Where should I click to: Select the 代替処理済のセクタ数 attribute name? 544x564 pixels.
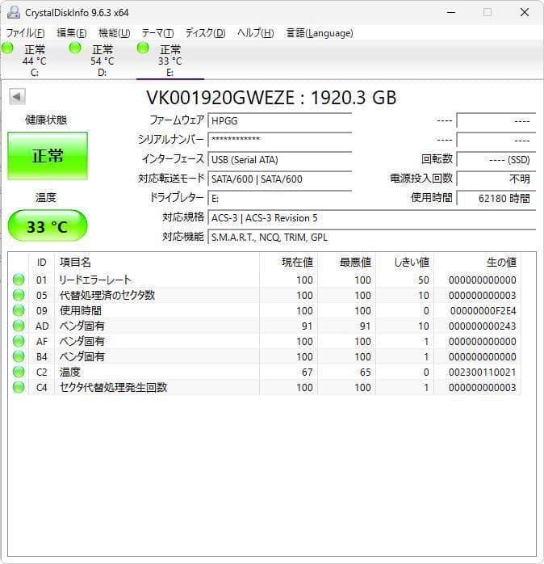pos(107,295)
